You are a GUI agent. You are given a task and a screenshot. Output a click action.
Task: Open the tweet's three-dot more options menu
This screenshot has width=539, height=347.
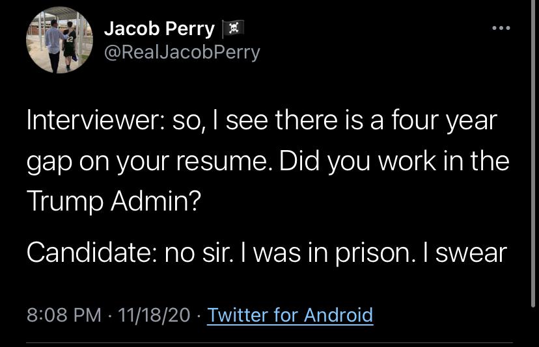click(x=501, y=29)
